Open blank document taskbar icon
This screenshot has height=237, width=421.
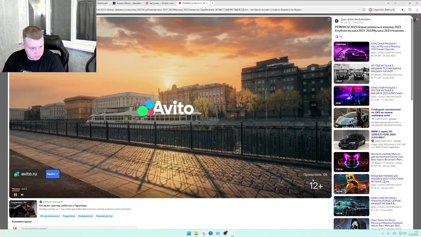[232, 233]
